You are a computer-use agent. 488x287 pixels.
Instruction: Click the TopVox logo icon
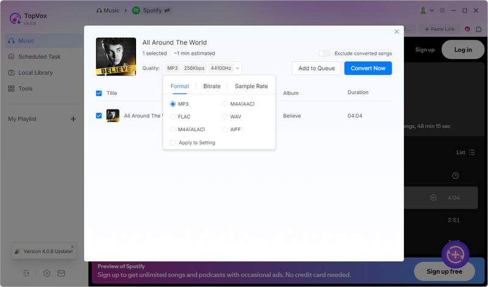tap(15, 19)
